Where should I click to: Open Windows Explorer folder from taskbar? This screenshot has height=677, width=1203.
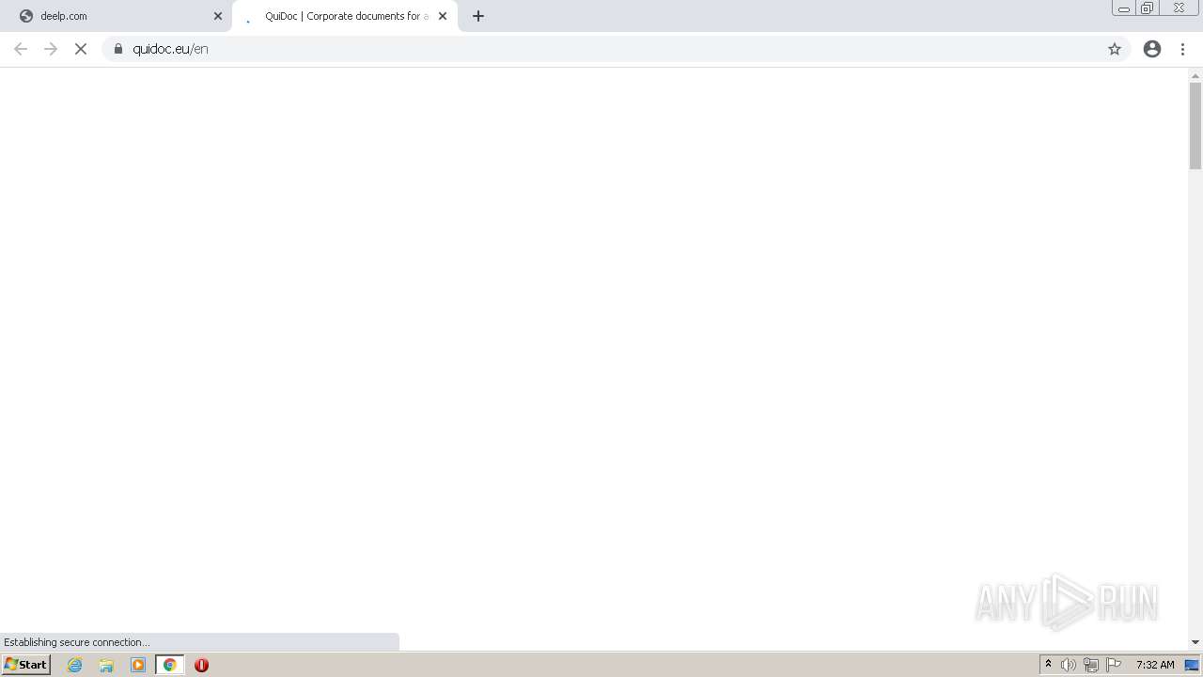(106, 665)
